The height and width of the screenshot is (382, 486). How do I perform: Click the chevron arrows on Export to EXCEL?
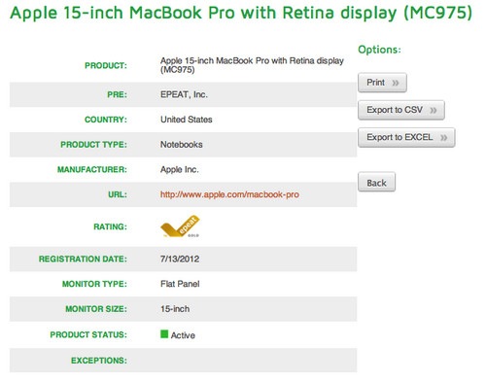click(443, 138)
